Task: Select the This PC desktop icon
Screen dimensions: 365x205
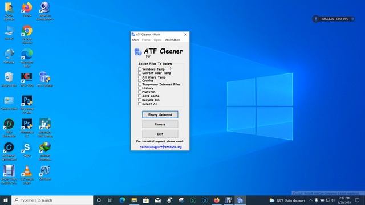Action: tap(9, 33)
